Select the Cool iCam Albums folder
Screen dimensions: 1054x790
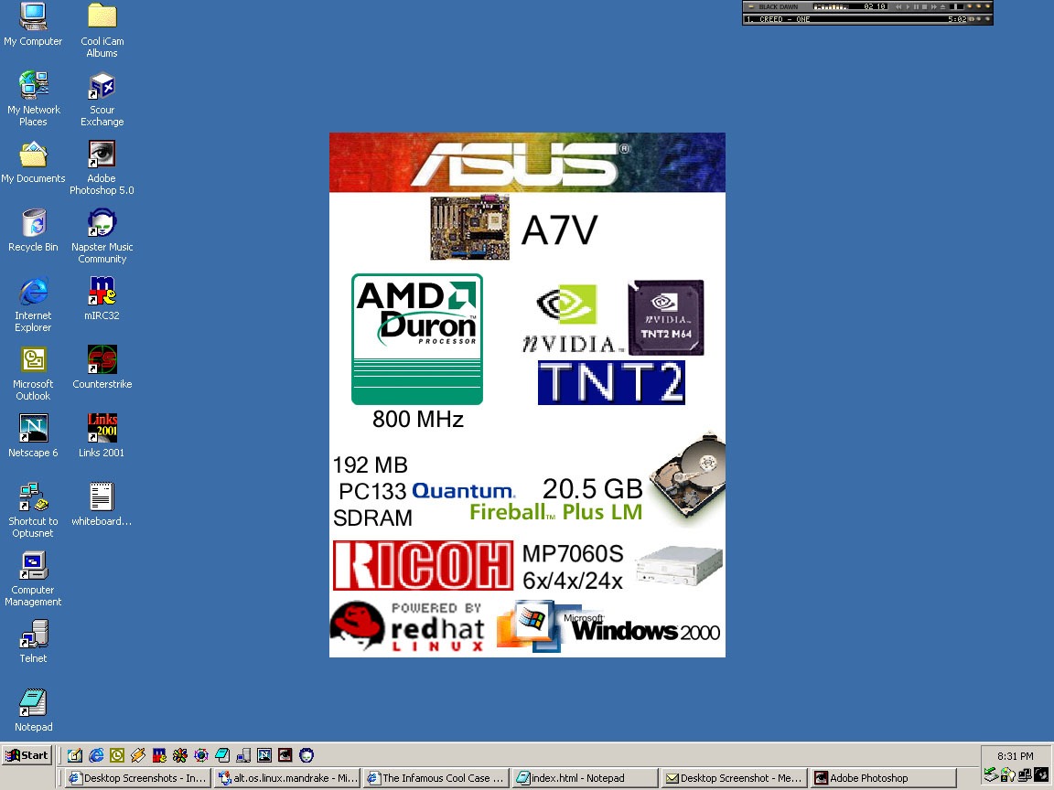102,17
